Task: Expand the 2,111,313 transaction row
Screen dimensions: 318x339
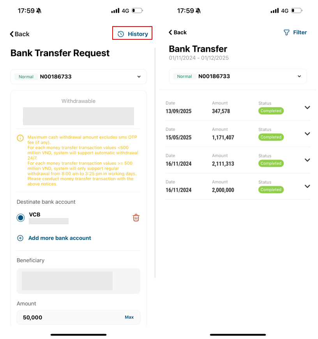Action: click(307, 160)
